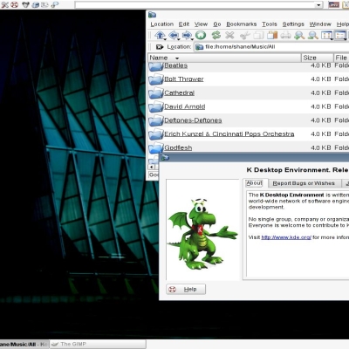349x349 pixels.
Task: Click the 4.0 KB size of Bolt Thrower
Action: pos(320,79)
